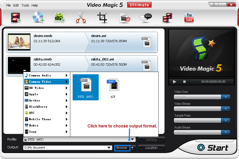Open the Tools menu
This screenshot has height=159, width=239.
[x=25, y=5]
